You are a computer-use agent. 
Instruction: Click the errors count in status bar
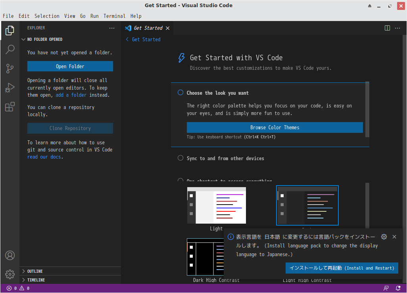12,288
